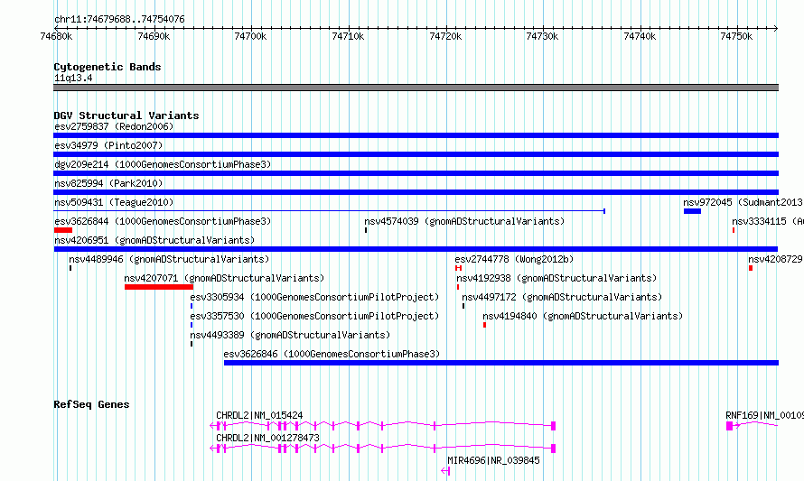The height and width of the screenshot is (481, 804).
Task: Click the RefSeq Genes track title
Action: tap(92, 404)
